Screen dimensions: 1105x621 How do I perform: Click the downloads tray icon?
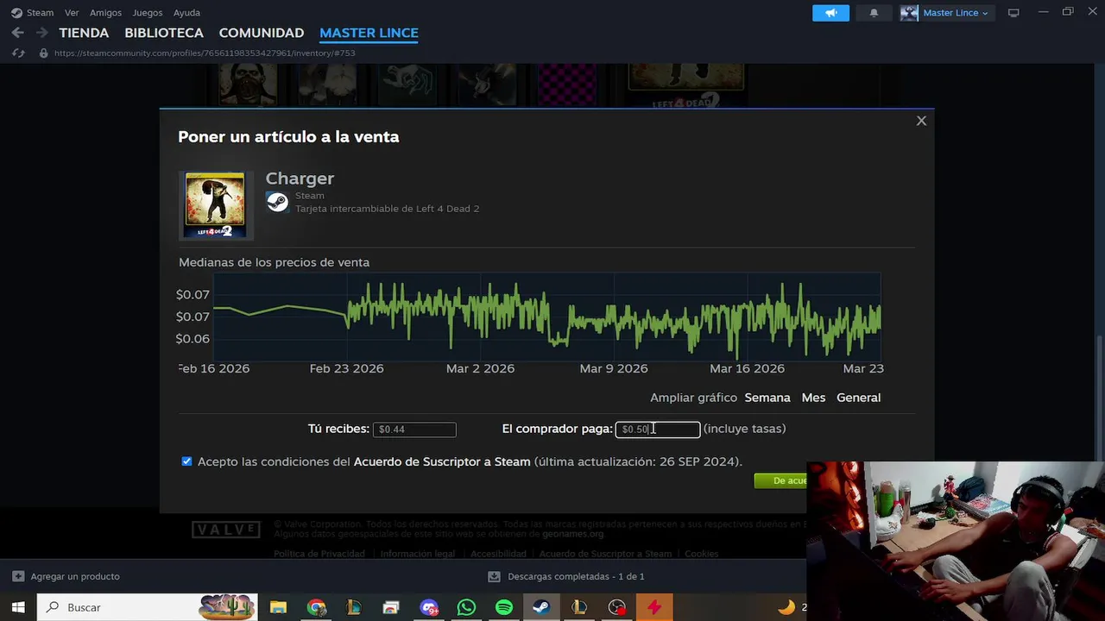(494, 576)
